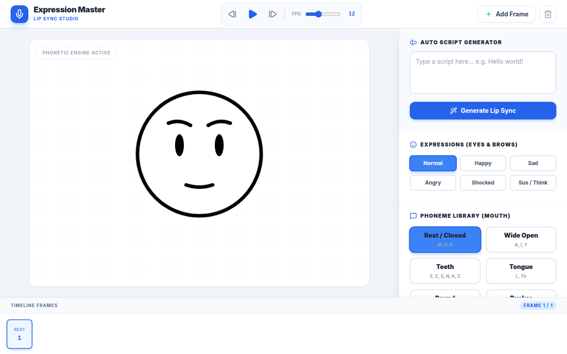The image size is (567, 354).
Task: Choose Teeth mouth phoneme
Action: coord(445,271)
